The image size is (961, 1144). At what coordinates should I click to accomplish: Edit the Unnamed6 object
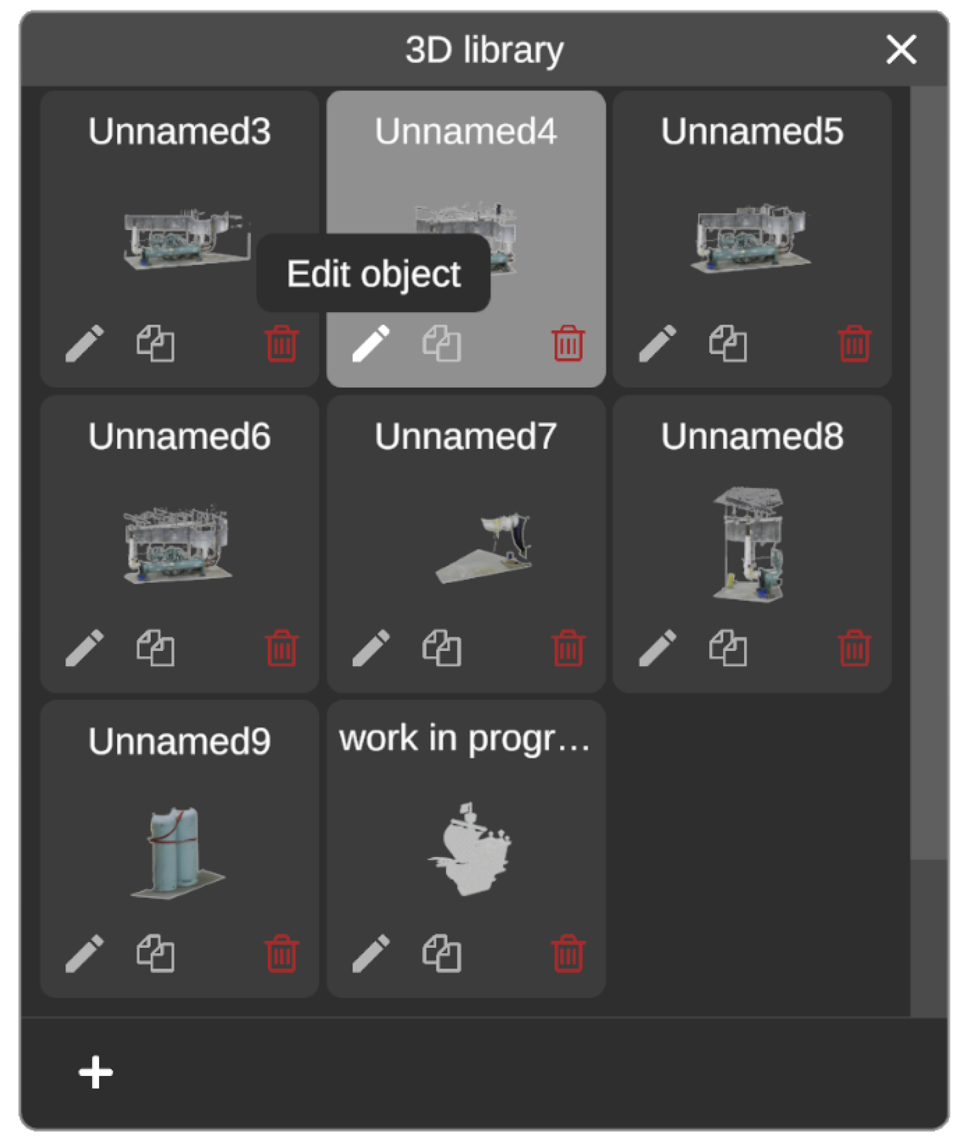tap(85, 648)
